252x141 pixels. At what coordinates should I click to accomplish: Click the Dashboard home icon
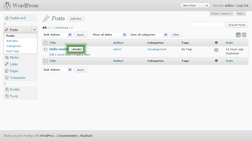click(x=7, y=18)
